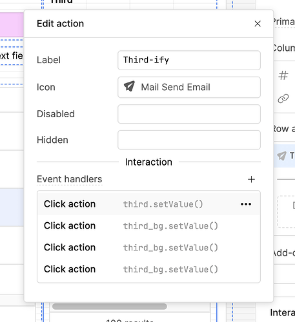Close the Edit action dialog
The width and height of the screenshot is (295, 322).
tap(258, 24)
